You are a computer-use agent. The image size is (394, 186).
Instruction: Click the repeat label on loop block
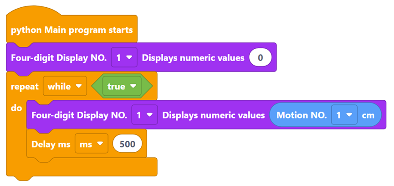point(25,86)
